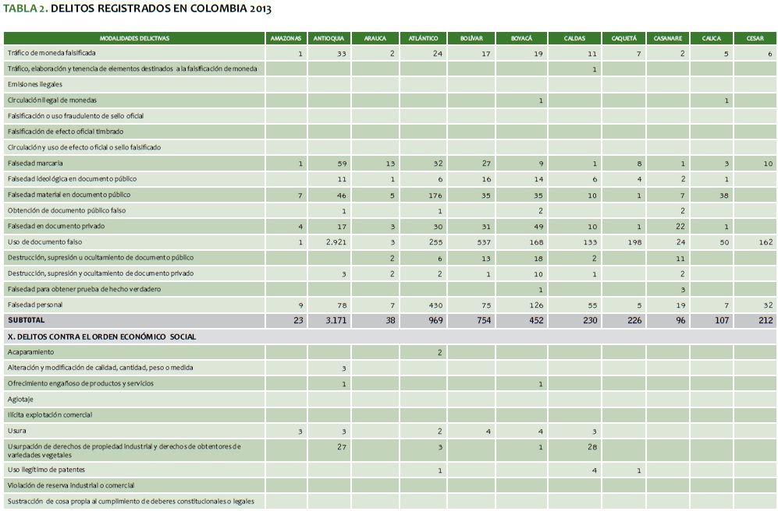Click the 'Uso ilegítimo de patentes' row label
The width and height of the screenshot is (778, 511).
[46, 470]
